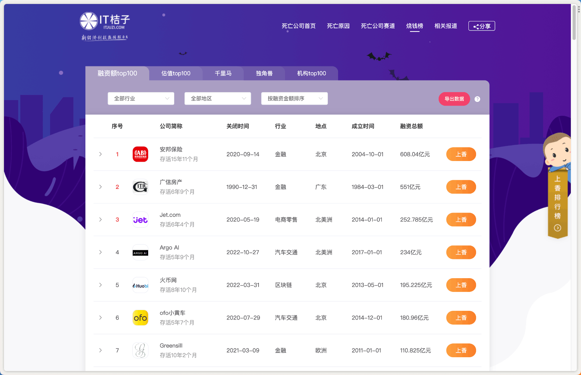Open 死亡原因 in the top navigation
This screenshot has width=581, height=375.
click(x=338, y=26)
